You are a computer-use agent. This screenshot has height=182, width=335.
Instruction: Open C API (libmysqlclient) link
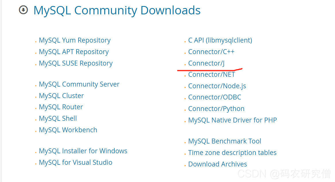[220, 40]
